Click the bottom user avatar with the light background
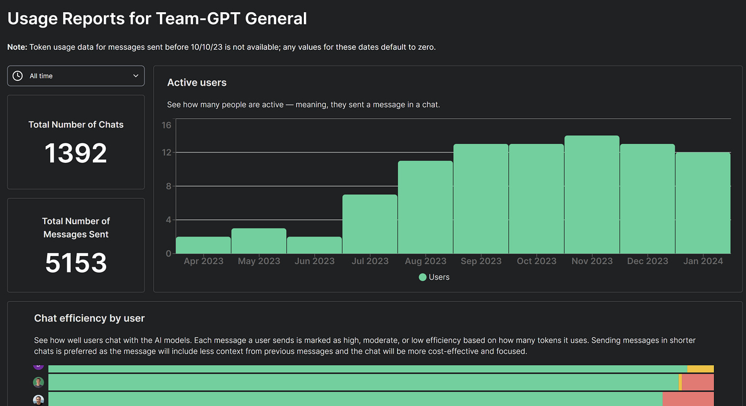This screenshot has height=406, width=746. point(38,400)
